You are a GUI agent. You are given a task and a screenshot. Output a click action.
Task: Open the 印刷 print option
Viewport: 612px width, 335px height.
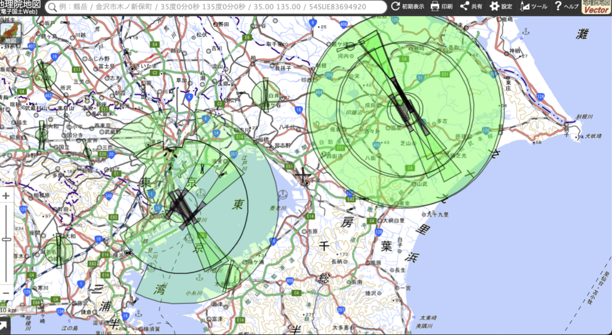tap(442, 7)
